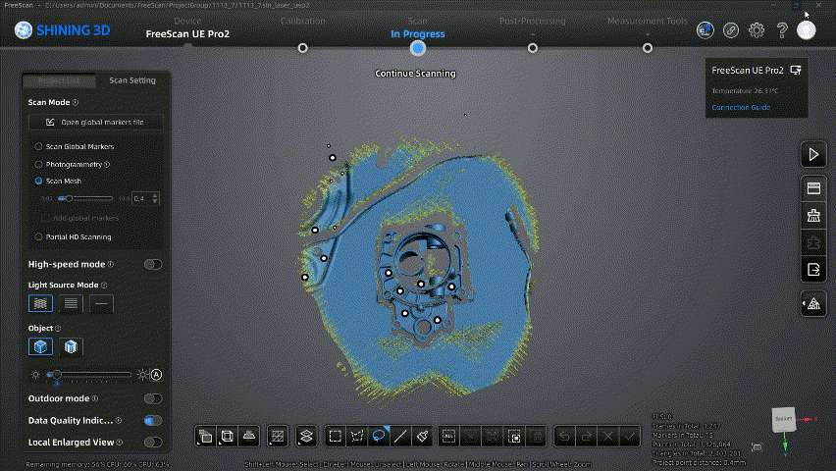Expand the layers dropdown in bottom toolbar
The image size is (836, 471).
[x=306, y=435]
